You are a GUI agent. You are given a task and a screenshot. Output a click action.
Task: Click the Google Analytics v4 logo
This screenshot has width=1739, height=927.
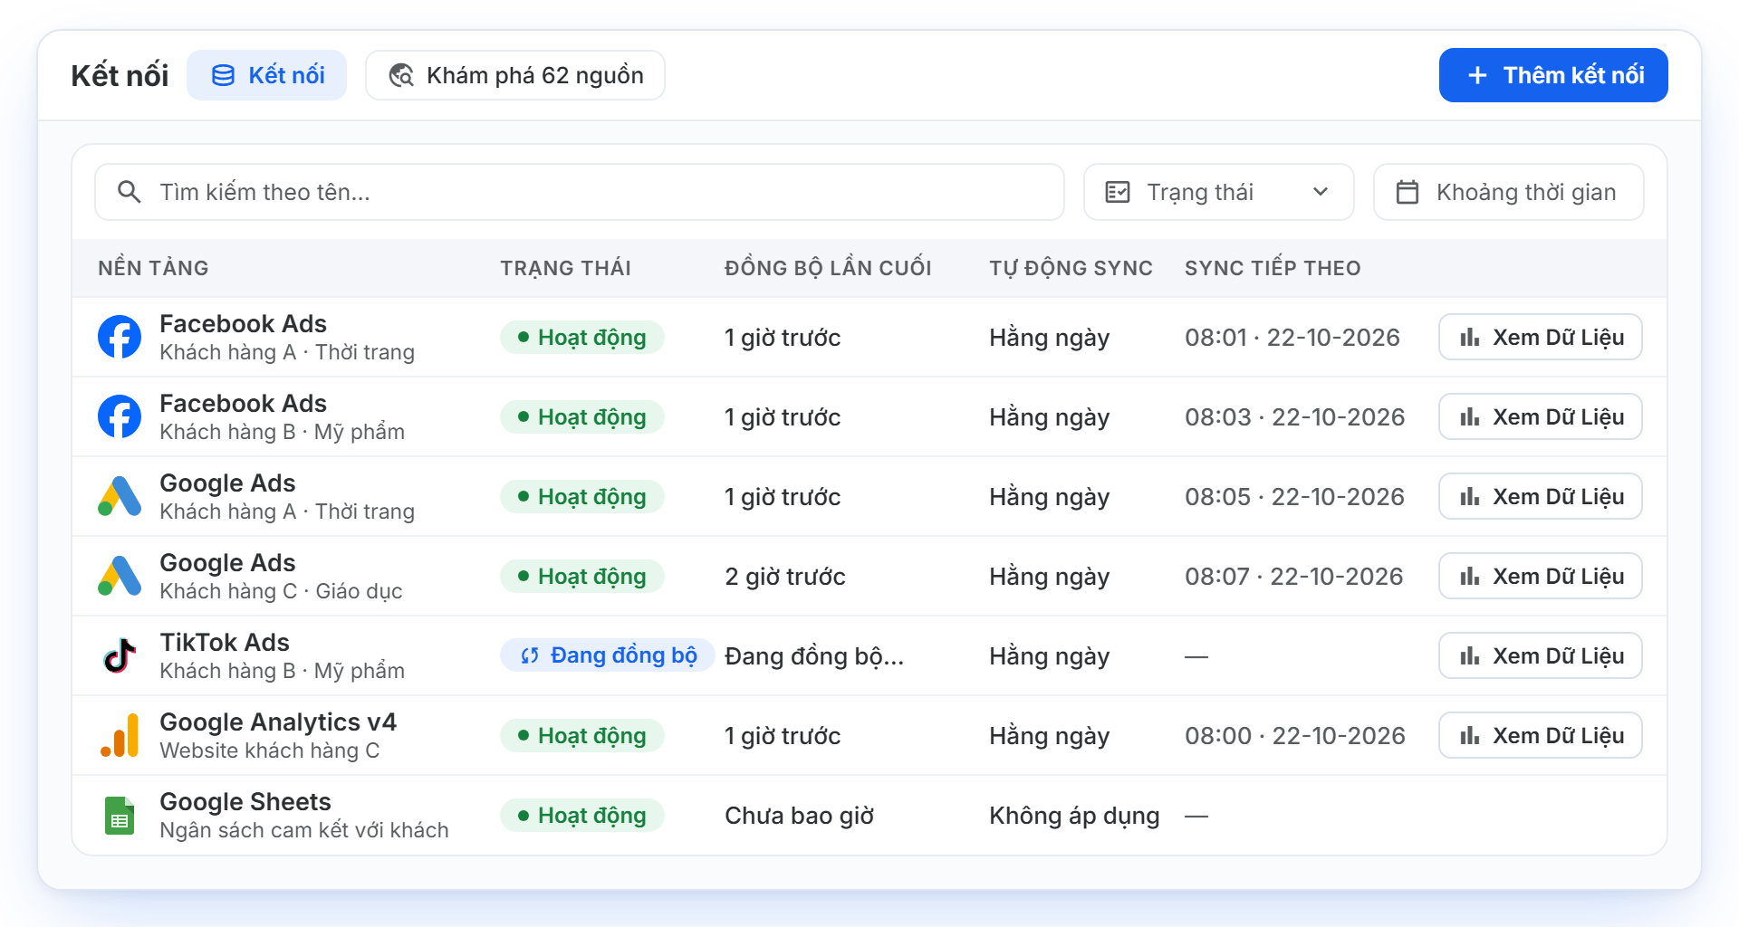tap(120, 735)
